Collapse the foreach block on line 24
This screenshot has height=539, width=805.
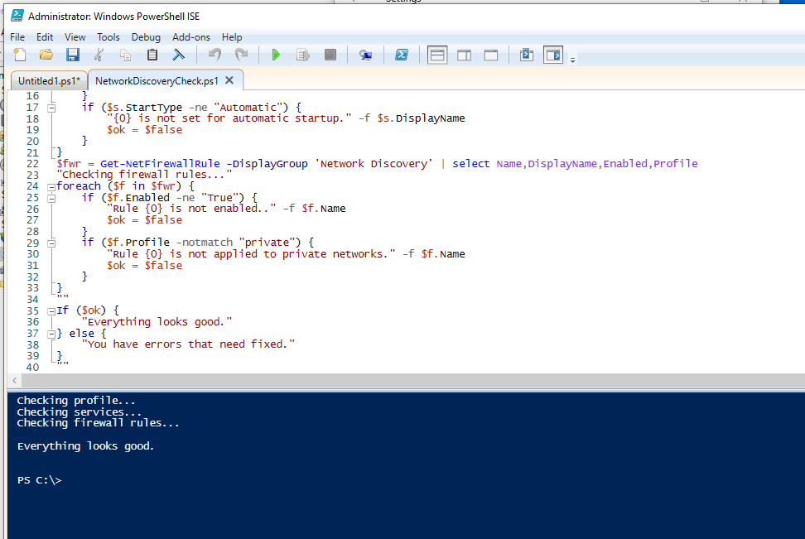(x=51, y=187)
